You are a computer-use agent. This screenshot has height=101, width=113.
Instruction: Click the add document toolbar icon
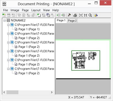[x=4, y=15]
